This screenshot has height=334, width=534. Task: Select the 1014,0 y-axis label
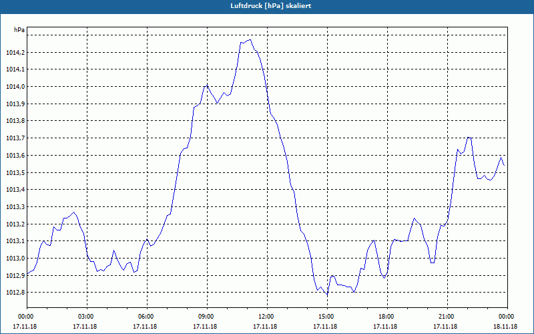[15, 87]
